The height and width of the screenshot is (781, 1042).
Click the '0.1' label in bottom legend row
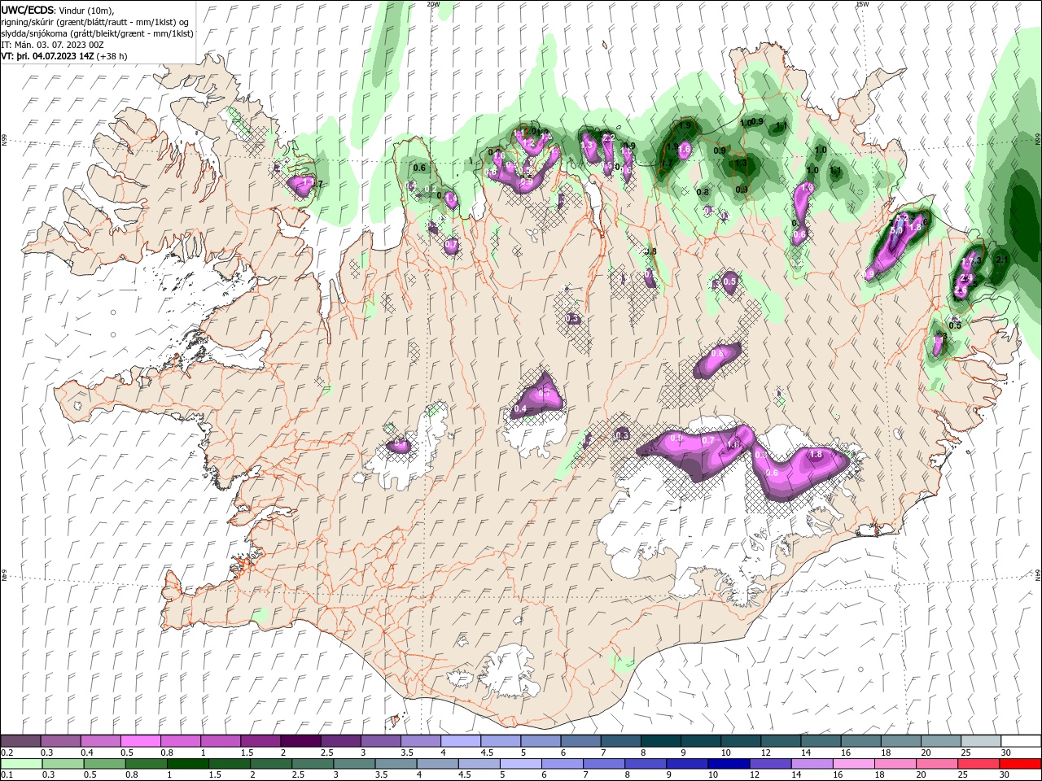coord(6,775)
